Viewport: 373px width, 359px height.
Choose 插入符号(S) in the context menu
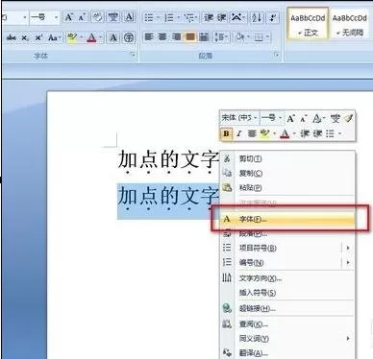click(287, 293)
